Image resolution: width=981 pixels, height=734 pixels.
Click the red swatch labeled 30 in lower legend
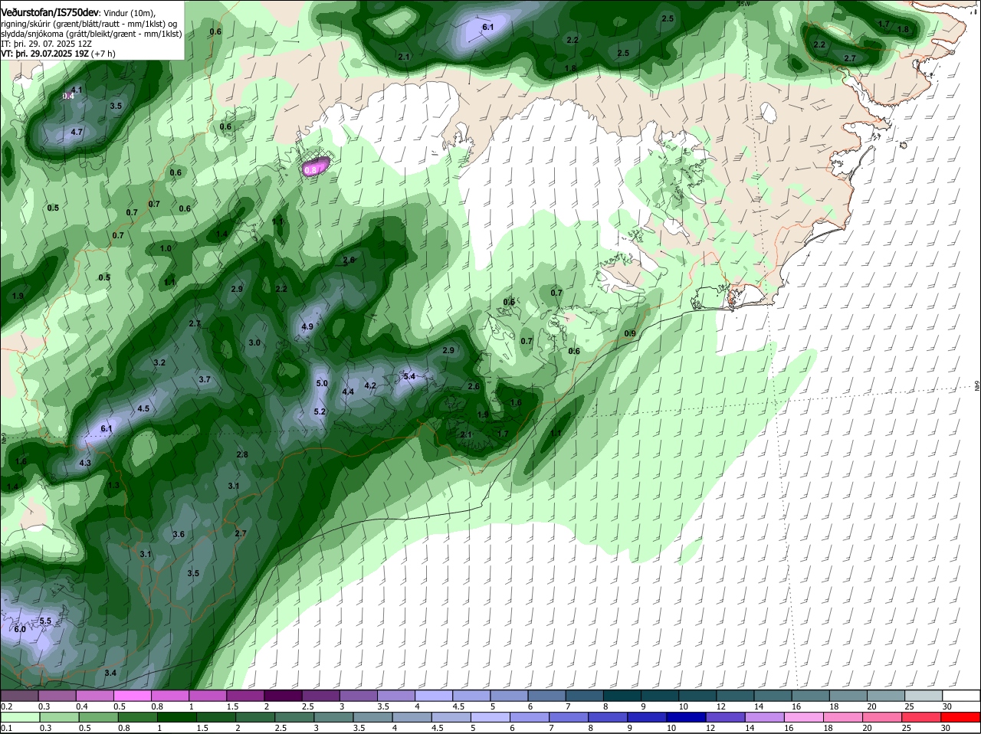(961, 717)
